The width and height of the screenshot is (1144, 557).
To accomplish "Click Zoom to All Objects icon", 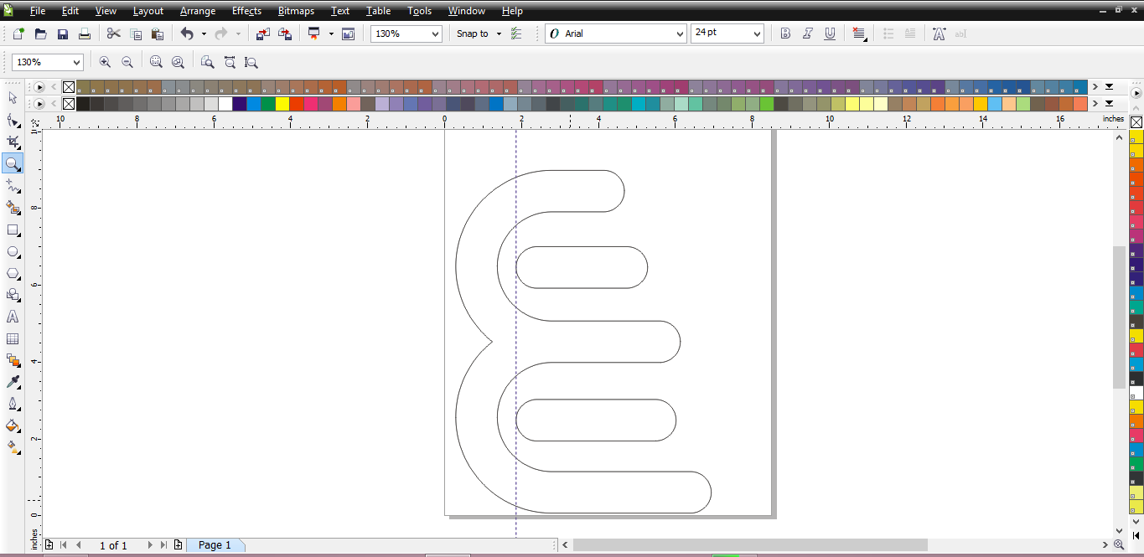I will tap(178, 62).
